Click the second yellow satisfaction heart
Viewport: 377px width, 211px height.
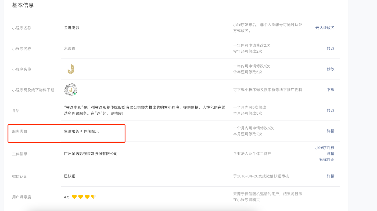coord(81,197)
